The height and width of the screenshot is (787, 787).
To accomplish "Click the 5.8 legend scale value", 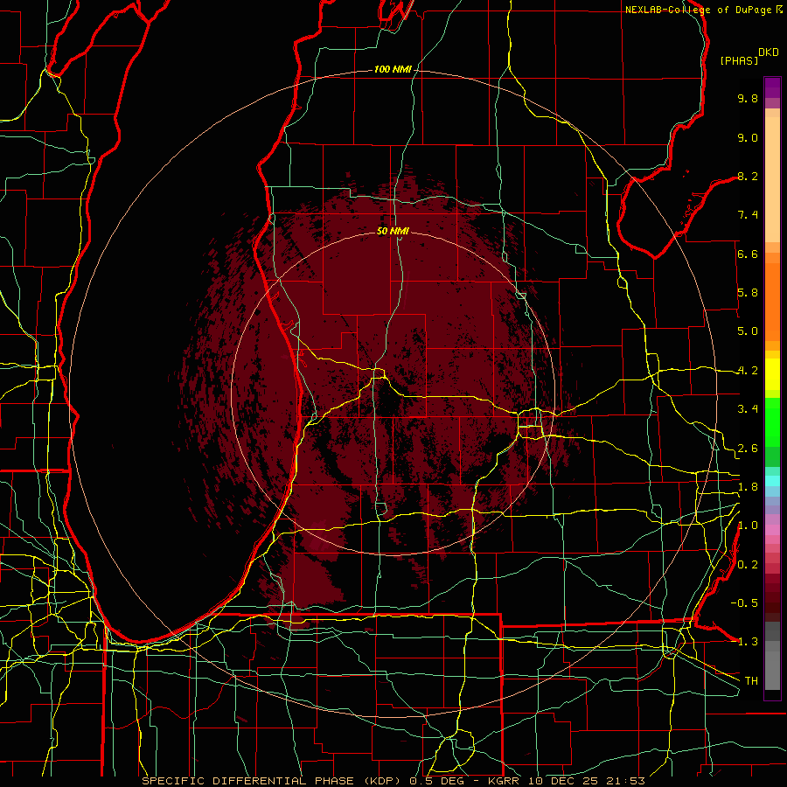I will click(x=748, y=293).
